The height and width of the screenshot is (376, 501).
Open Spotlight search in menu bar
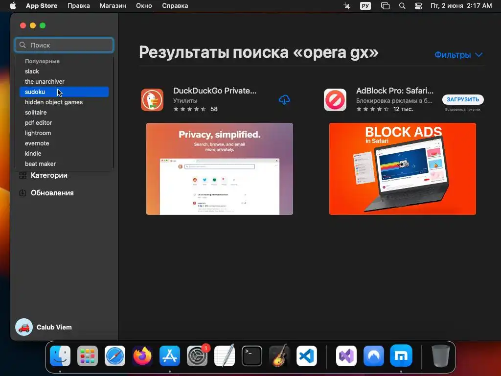point(402,6)
